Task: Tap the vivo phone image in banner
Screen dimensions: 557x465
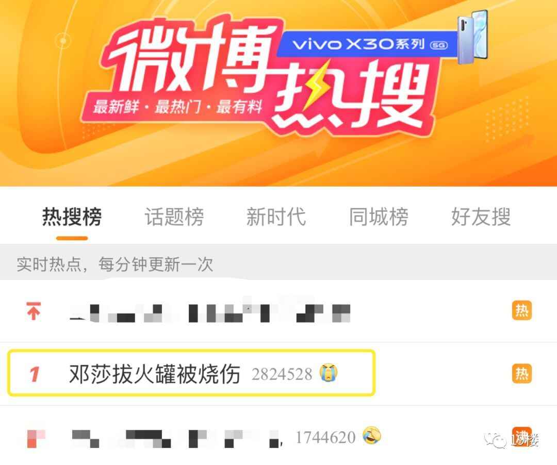Action: tap(472, 37)
